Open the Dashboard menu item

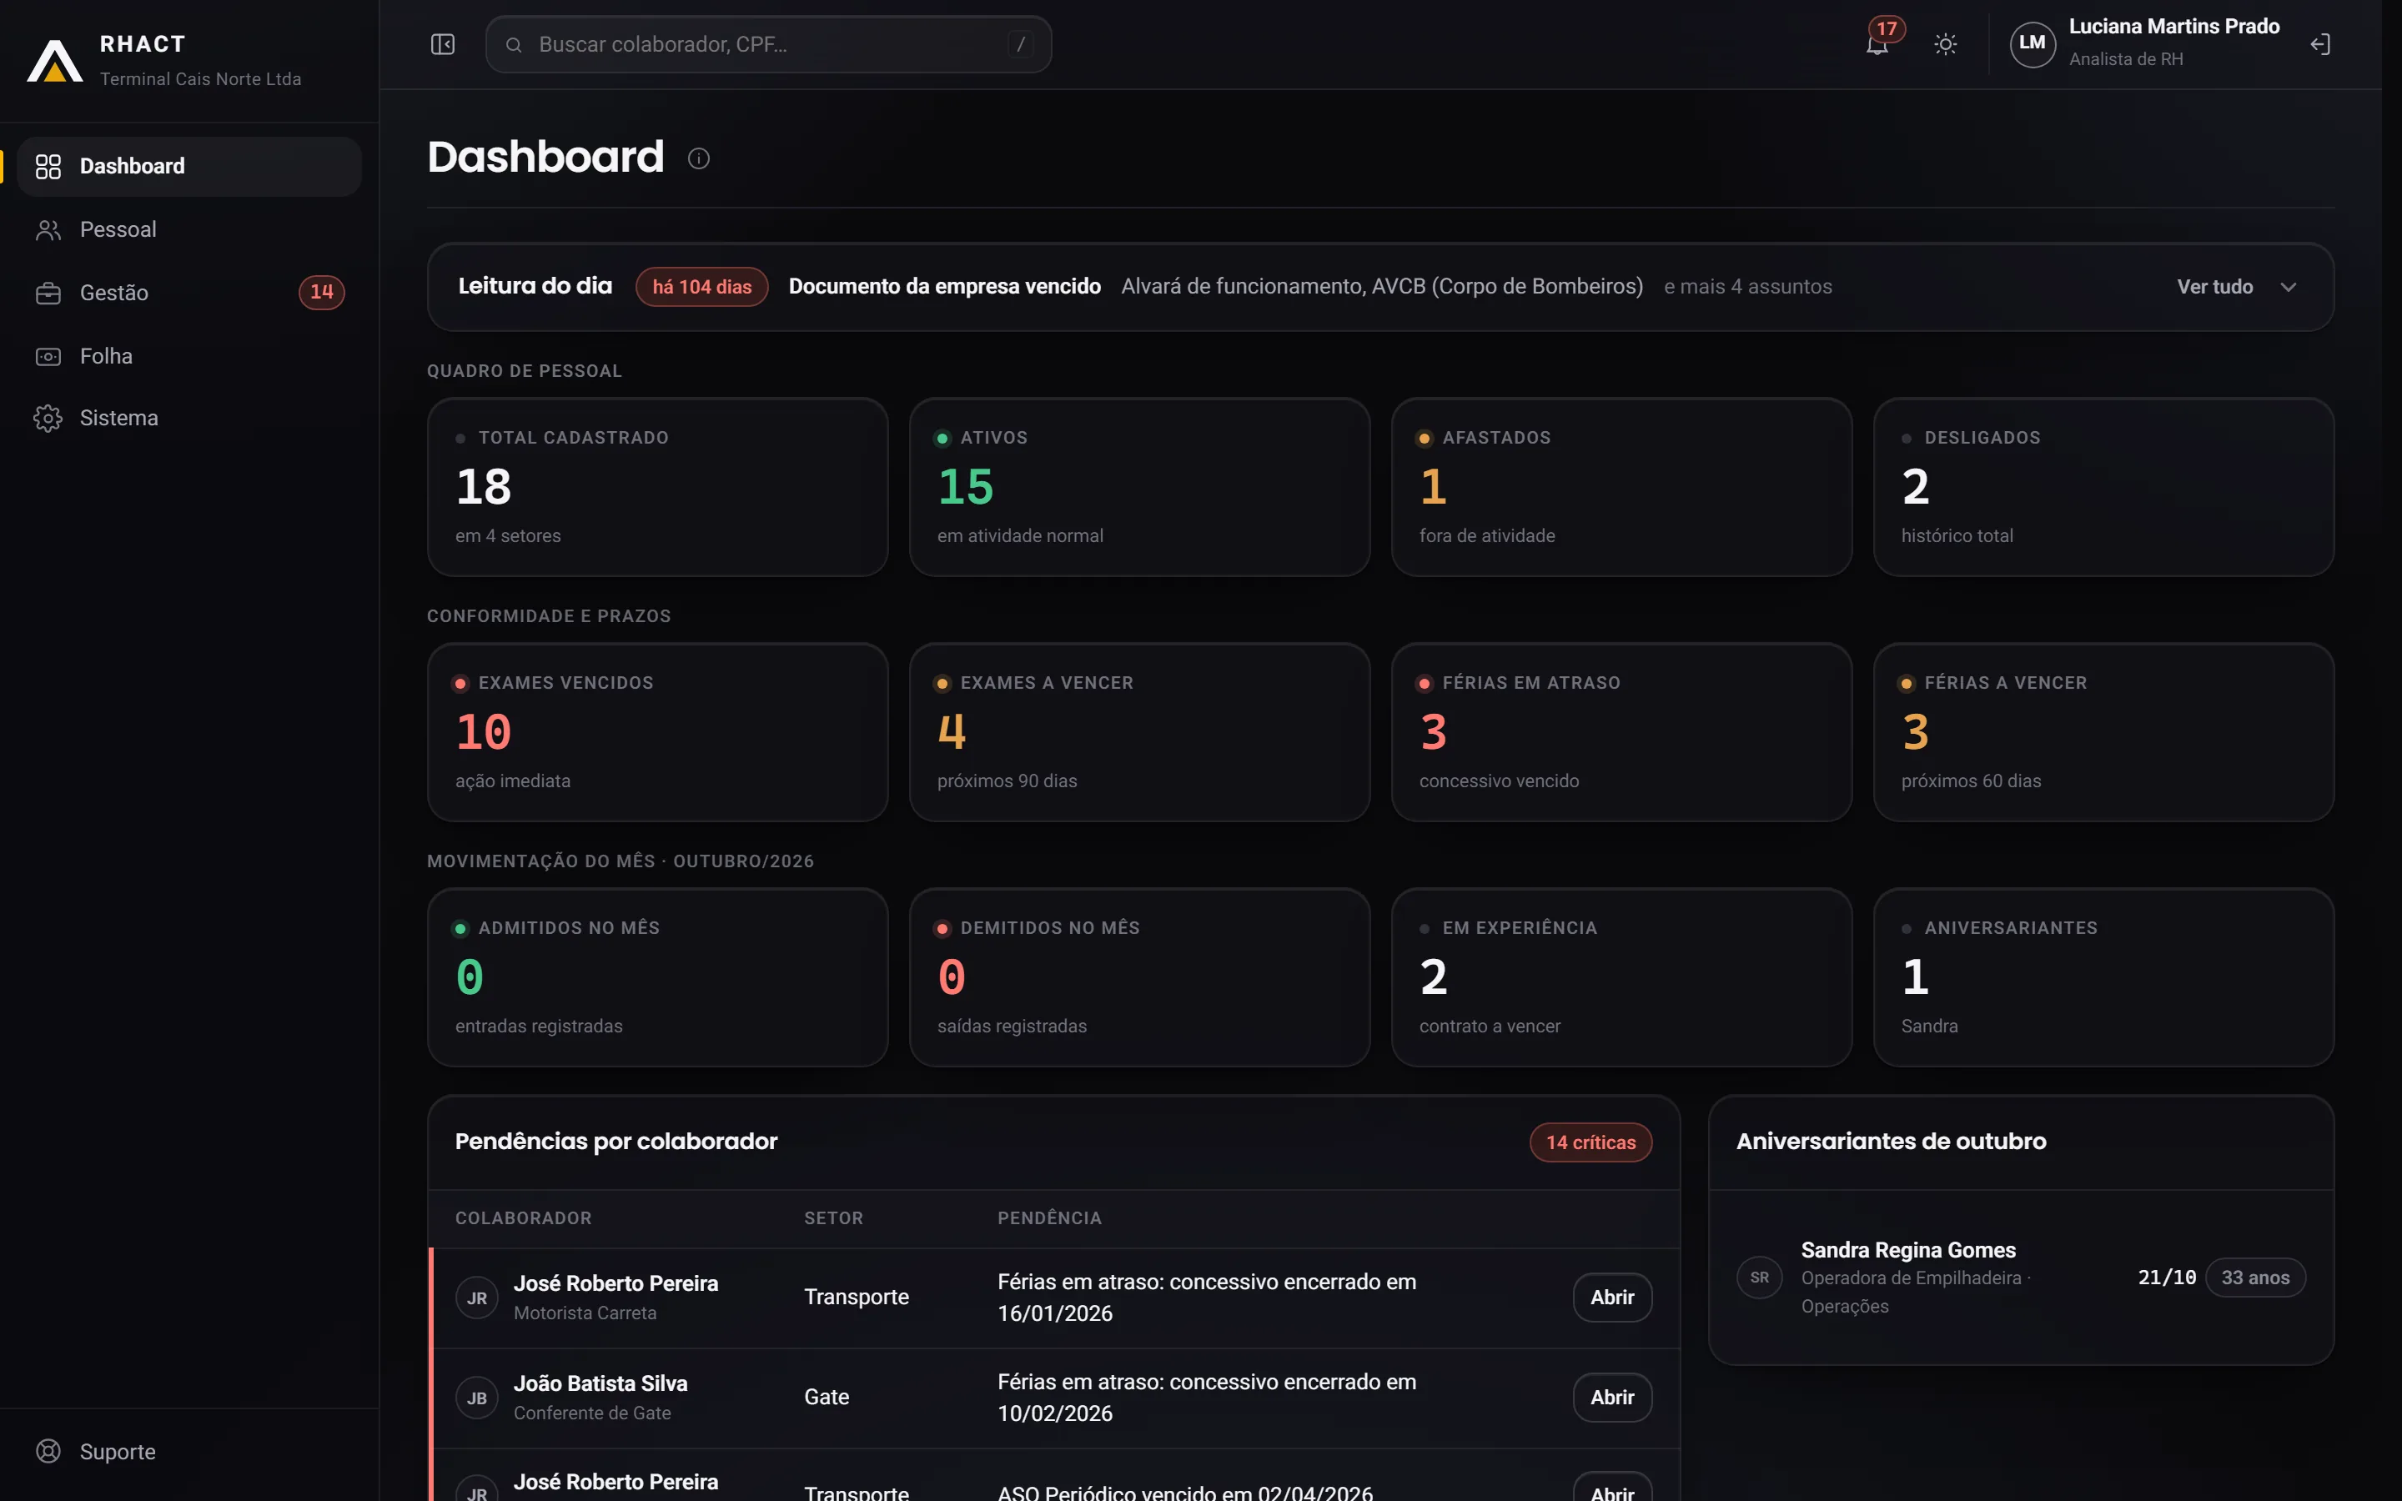coord(188,166)
